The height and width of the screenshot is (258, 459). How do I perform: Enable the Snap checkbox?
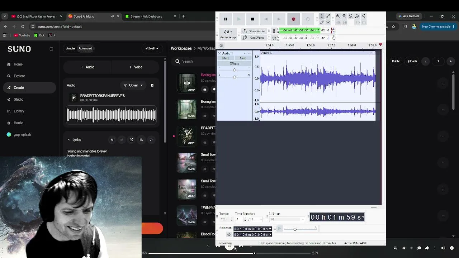tap(271, 214)
